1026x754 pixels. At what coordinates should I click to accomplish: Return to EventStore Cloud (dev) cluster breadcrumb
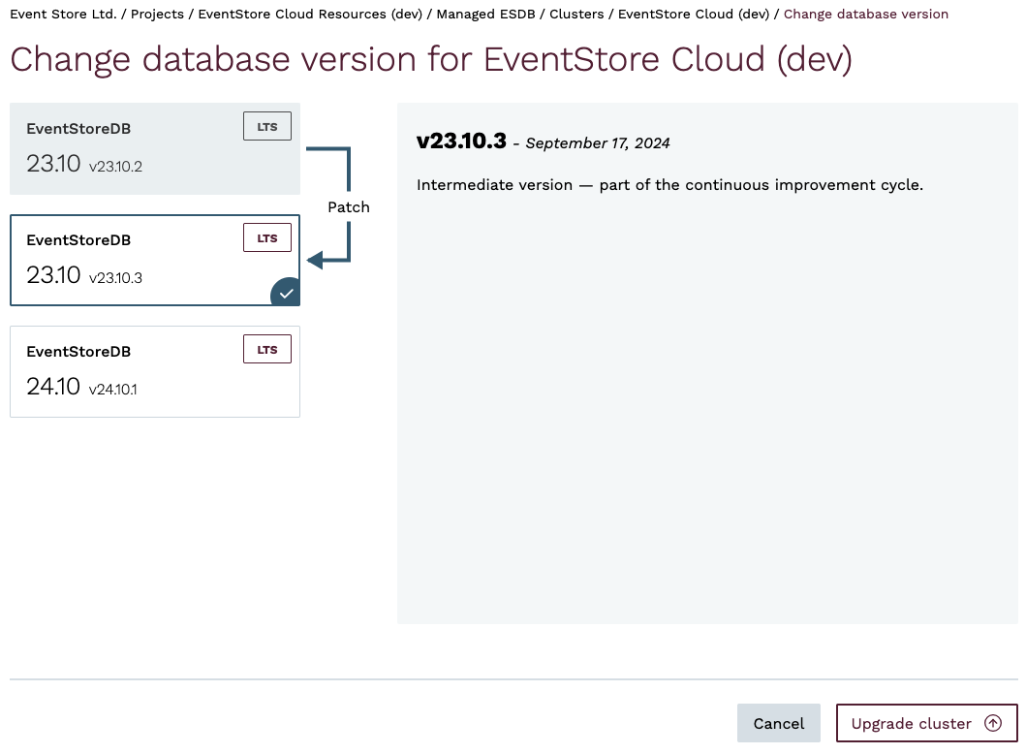693,15
